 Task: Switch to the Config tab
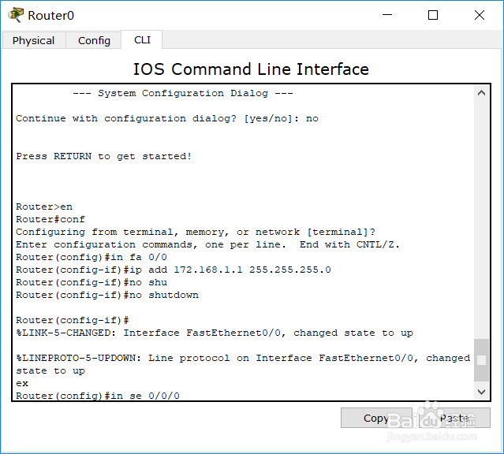point(94,40)
